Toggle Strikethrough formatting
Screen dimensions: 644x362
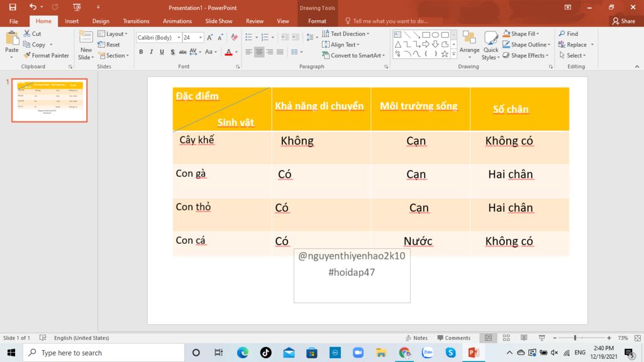pos(183,52)
